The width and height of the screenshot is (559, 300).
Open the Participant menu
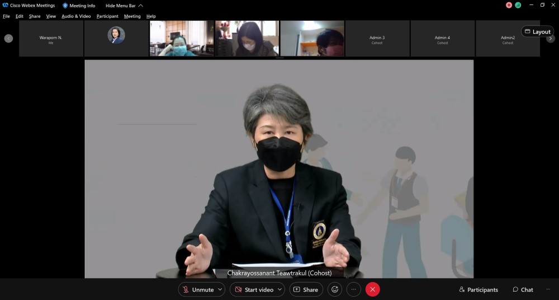click(107, 16)
